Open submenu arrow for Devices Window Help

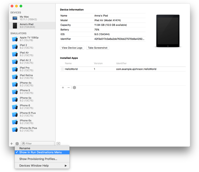click(x=66, y=166)
